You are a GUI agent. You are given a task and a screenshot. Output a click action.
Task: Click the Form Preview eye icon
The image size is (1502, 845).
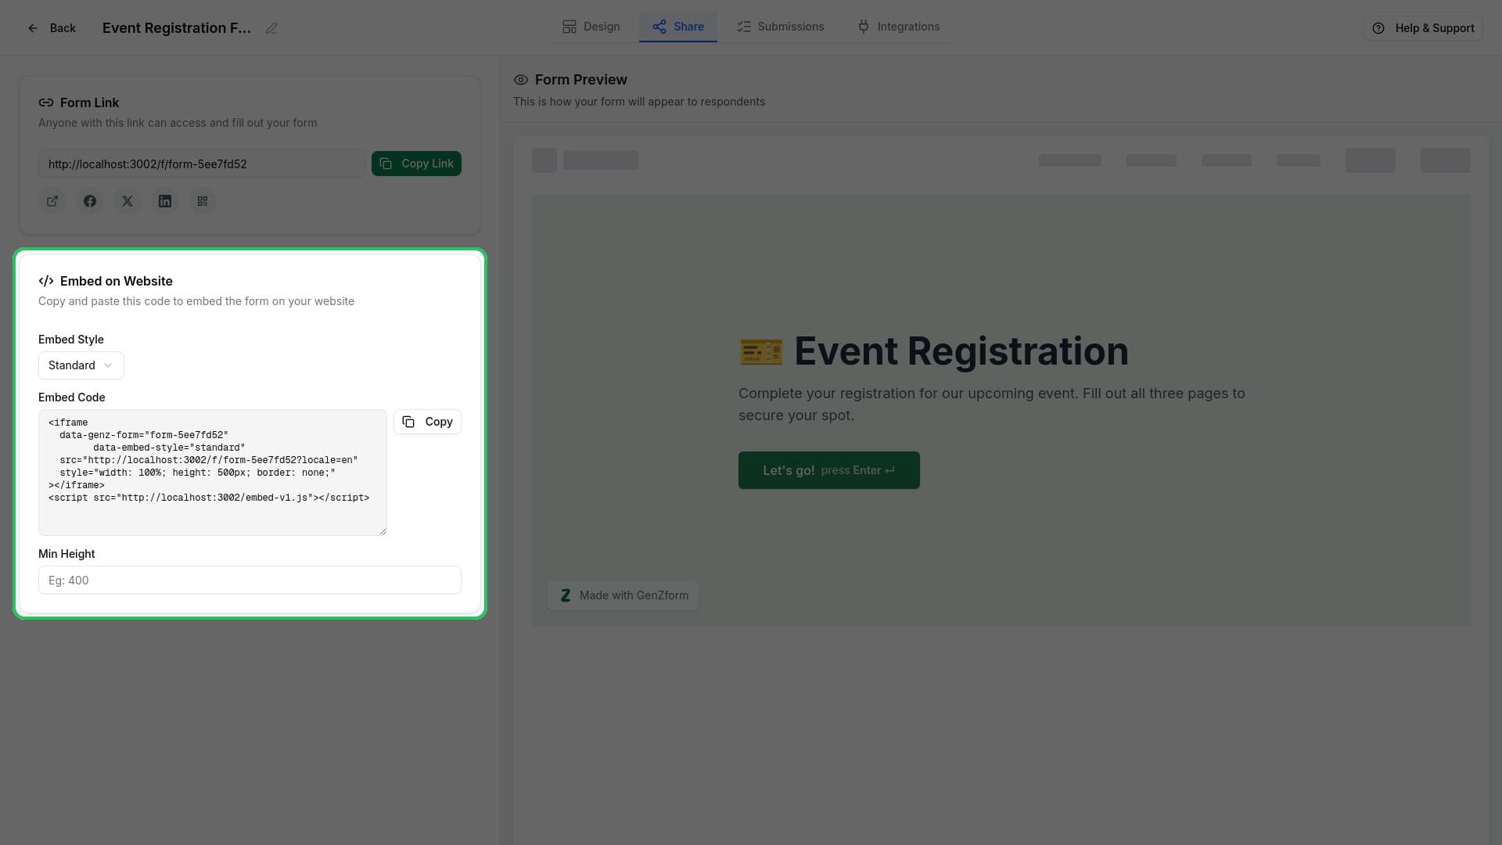click(x=521, y=80)
